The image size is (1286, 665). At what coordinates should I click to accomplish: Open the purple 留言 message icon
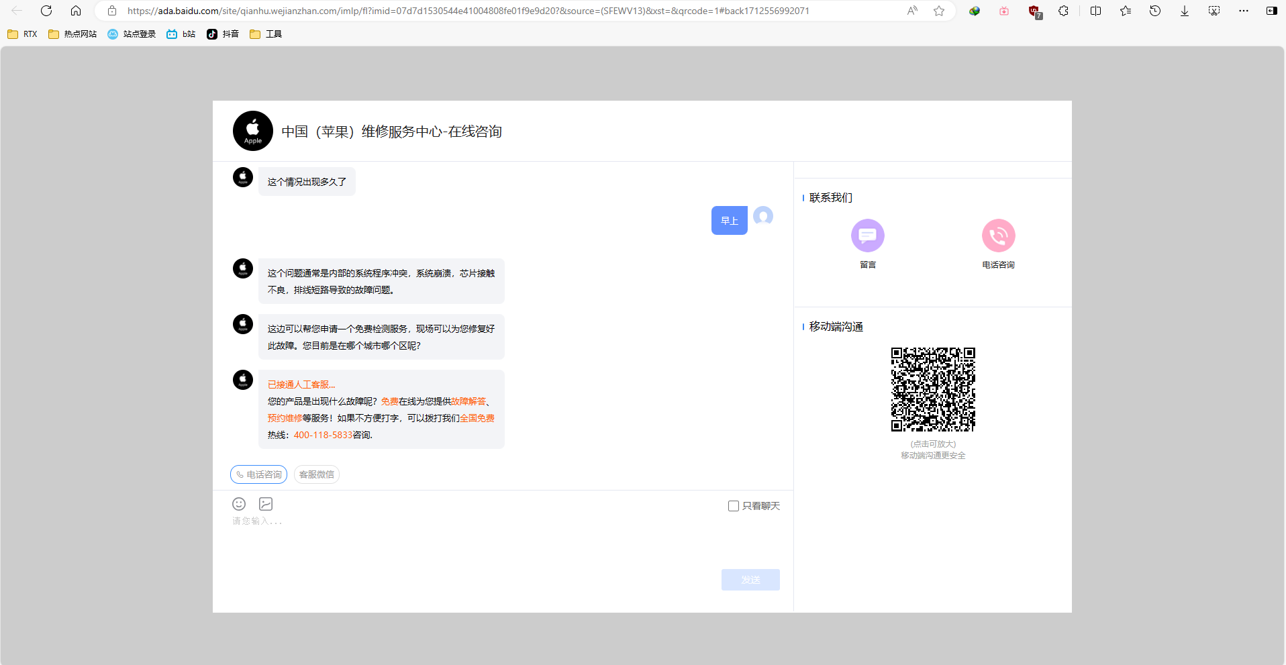click(x=867, y=236)
